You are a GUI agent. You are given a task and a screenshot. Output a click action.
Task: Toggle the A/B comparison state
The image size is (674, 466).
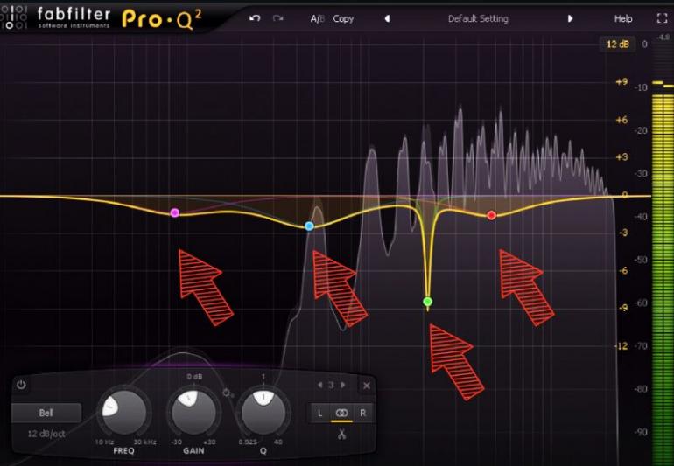(317, 19)
